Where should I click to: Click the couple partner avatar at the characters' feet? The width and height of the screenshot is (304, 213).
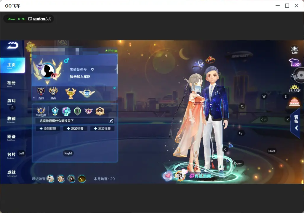point(180,176)
